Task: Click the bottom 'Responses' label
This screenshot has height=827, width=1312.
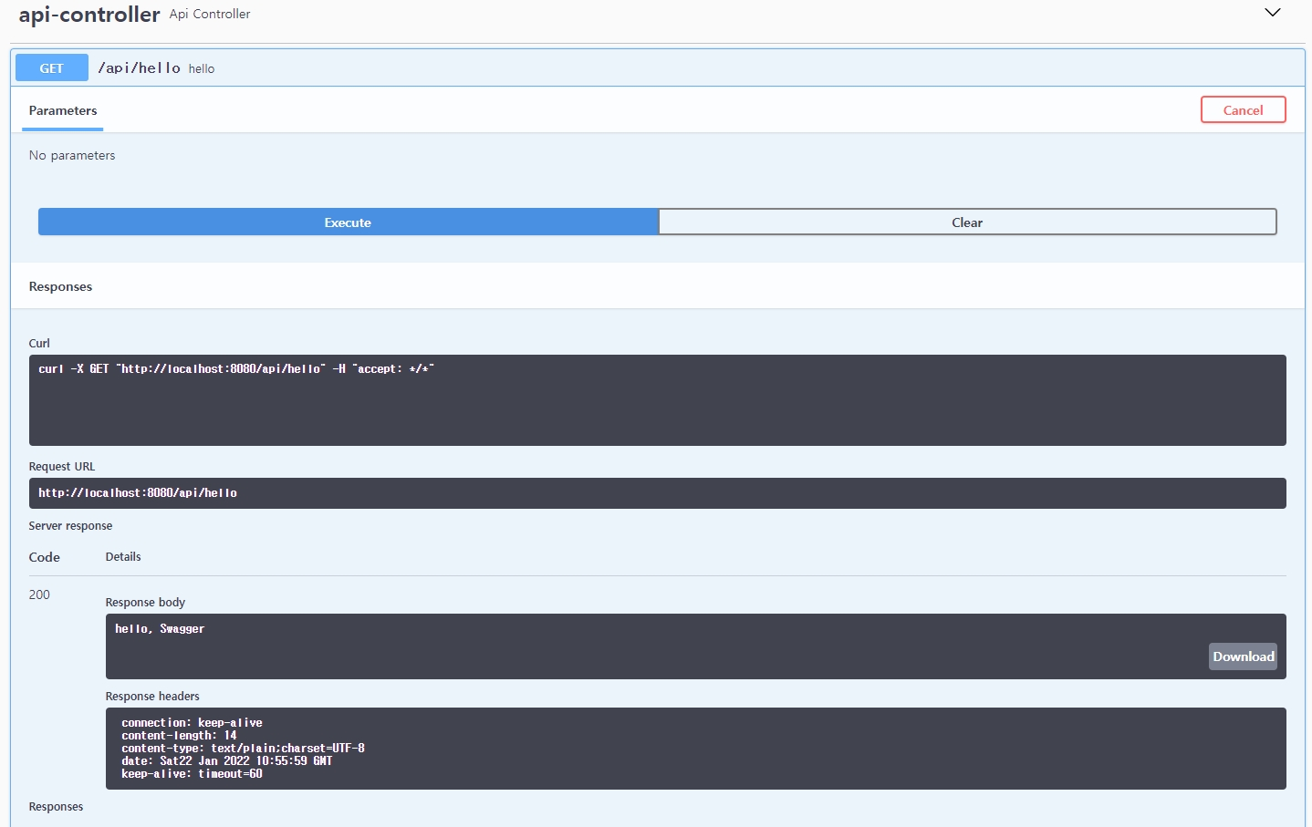Action: (x=56, y=807)
